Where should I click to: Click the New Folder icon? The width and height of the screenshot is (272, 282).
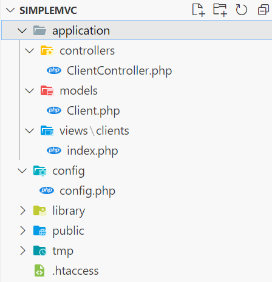pyautogui.click(x=220, y=10)
